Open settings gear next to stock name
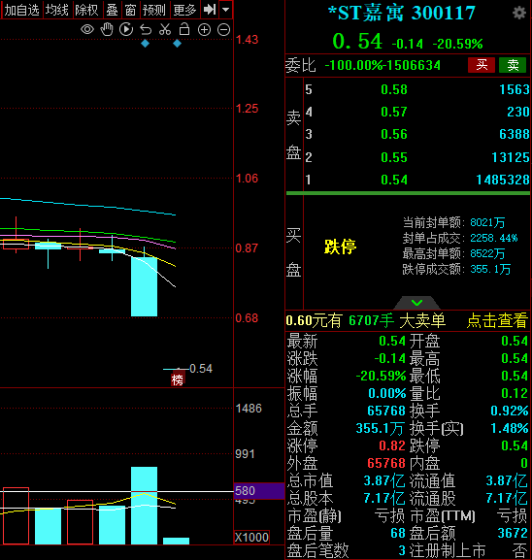 519,14
